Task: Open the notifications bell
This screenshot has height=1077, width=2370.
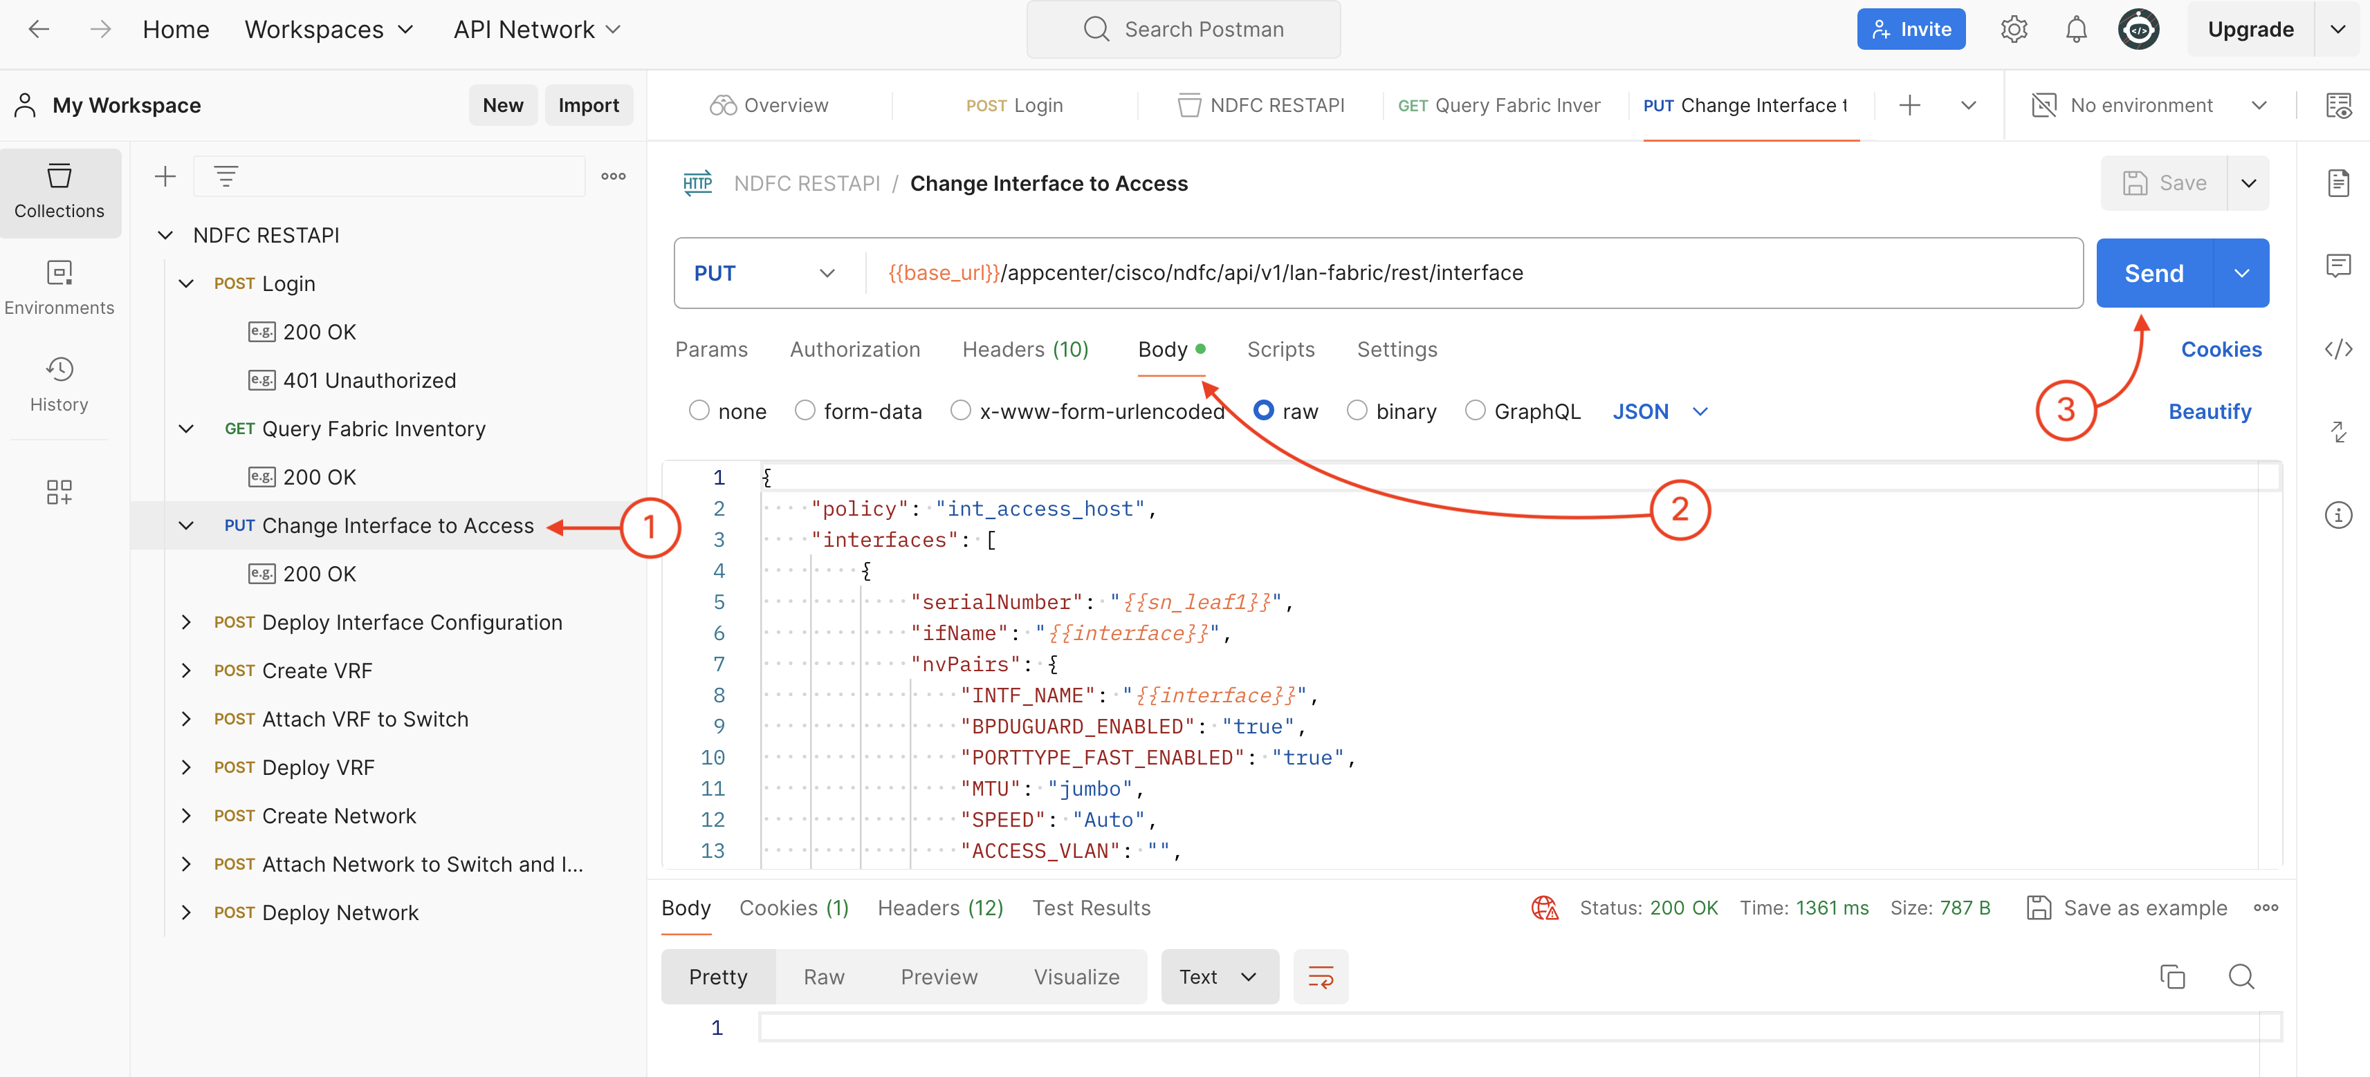Action: click(x=2077, y=30)
